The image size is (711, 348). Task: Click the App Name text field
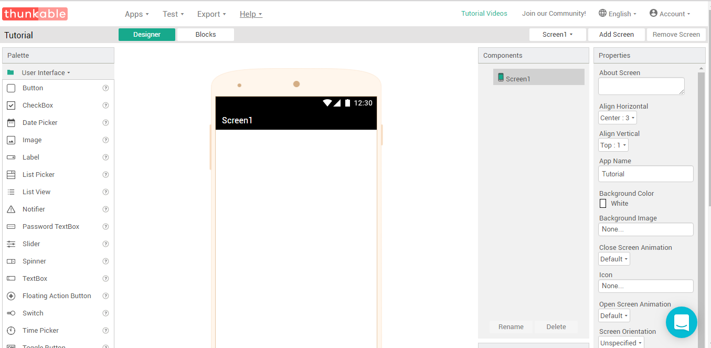pos(645,174)
